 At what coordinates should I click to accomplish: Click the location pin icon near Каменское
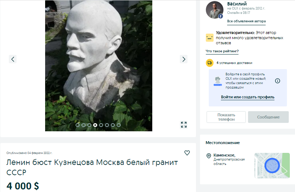point(209,156)
